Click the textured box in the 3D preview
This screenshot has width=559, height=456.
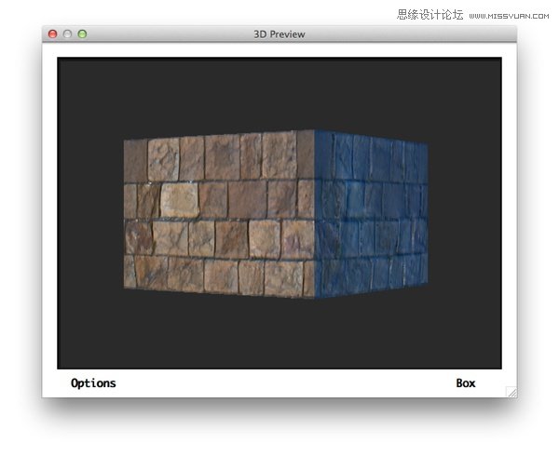click(276, 214)
